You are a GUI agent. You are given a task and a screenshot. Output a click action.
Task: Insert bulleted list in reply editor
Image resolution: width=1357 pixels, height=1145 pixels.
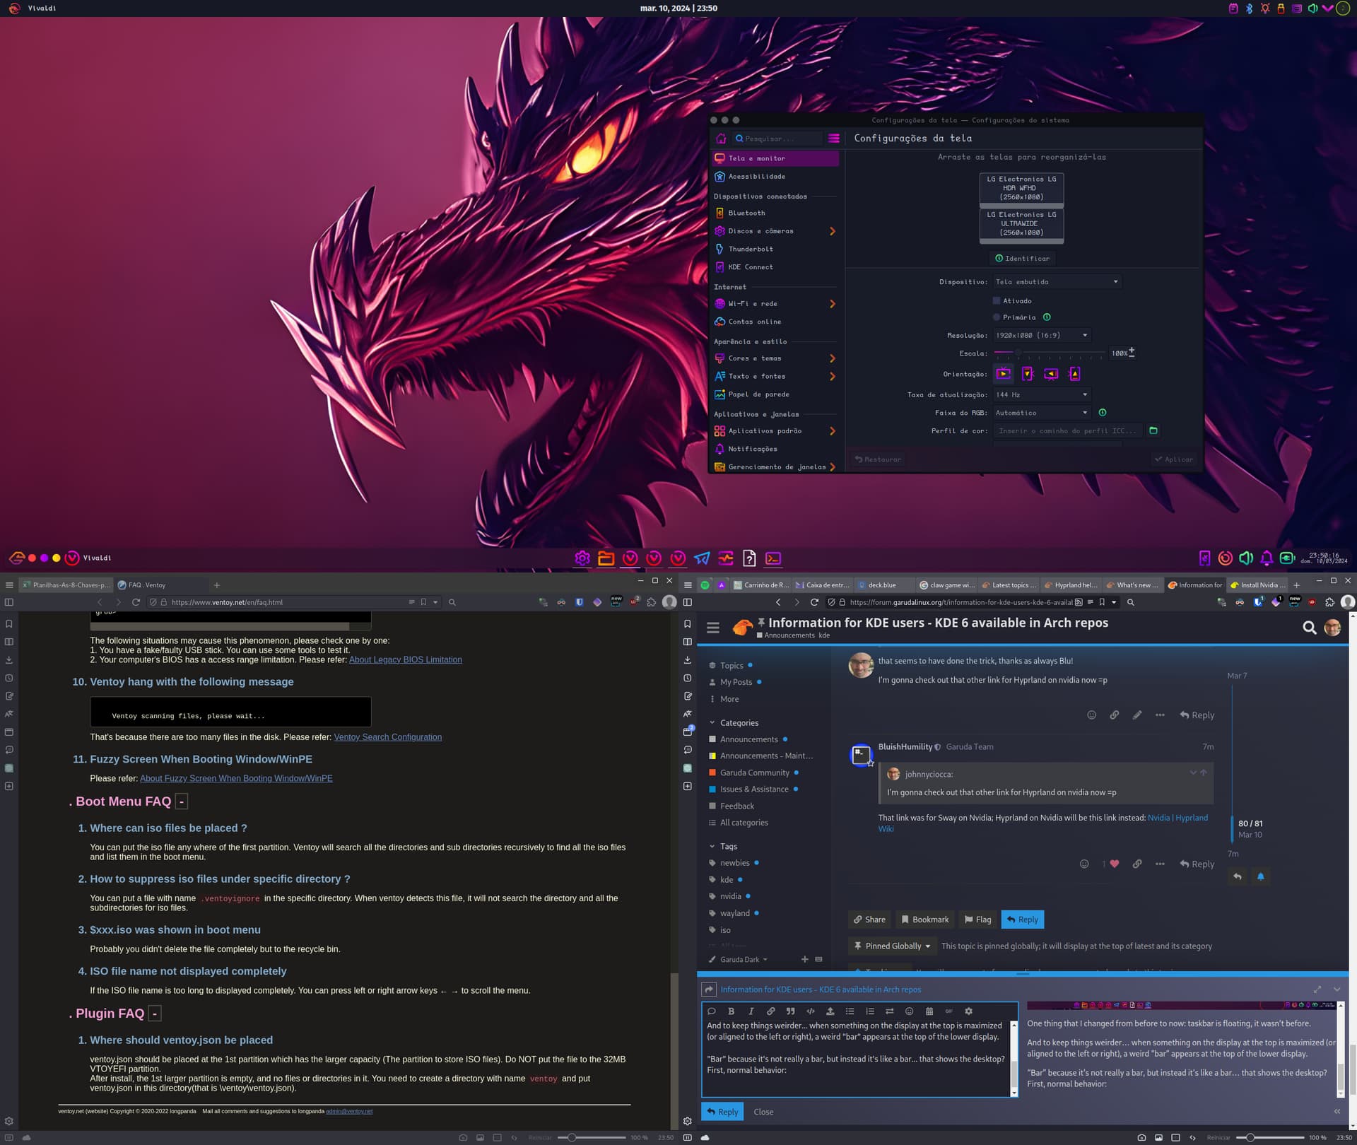(x=850, y=1011)
